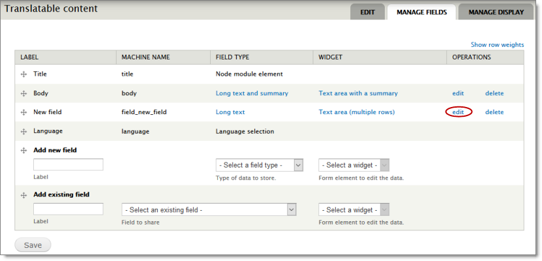Image resolution: width=542 pixels, height=261 pixels.
Task: Click drag handle icon for New field row
Action: (24, 112)
